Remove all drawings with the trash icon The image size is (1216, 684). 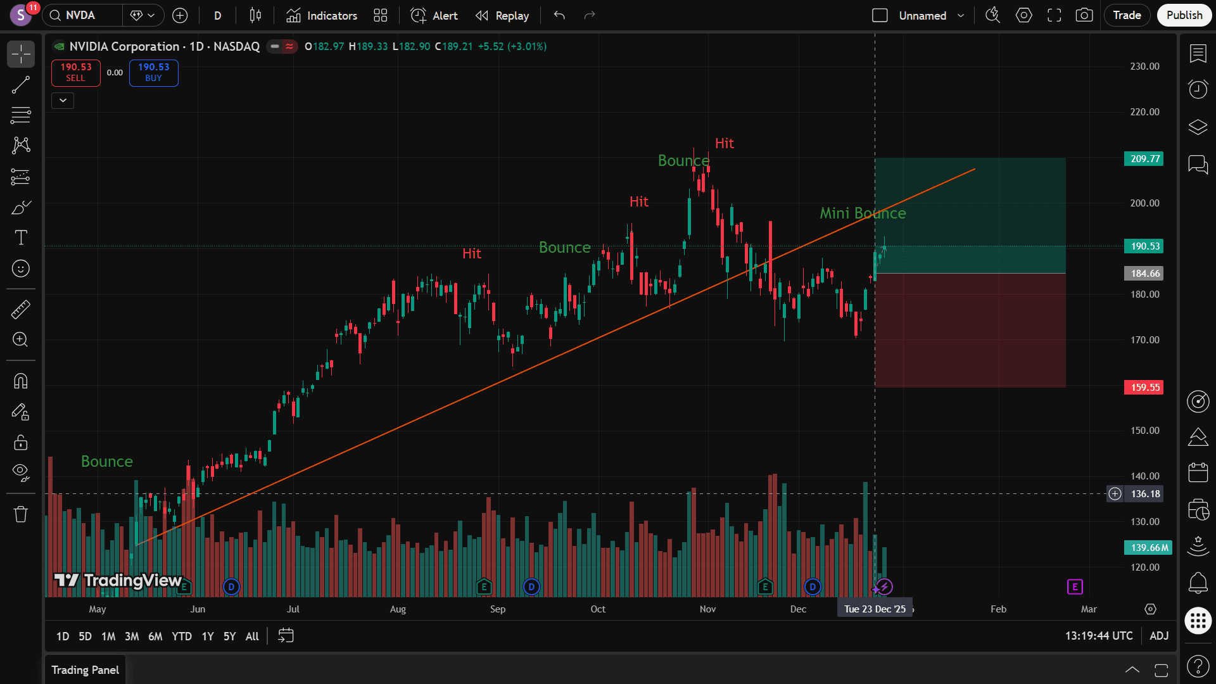[x=21, y=514]
